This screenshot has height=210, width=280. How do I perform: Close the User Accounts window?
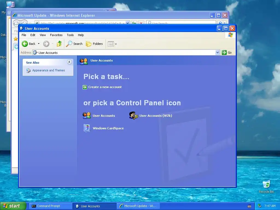(232, 28)
